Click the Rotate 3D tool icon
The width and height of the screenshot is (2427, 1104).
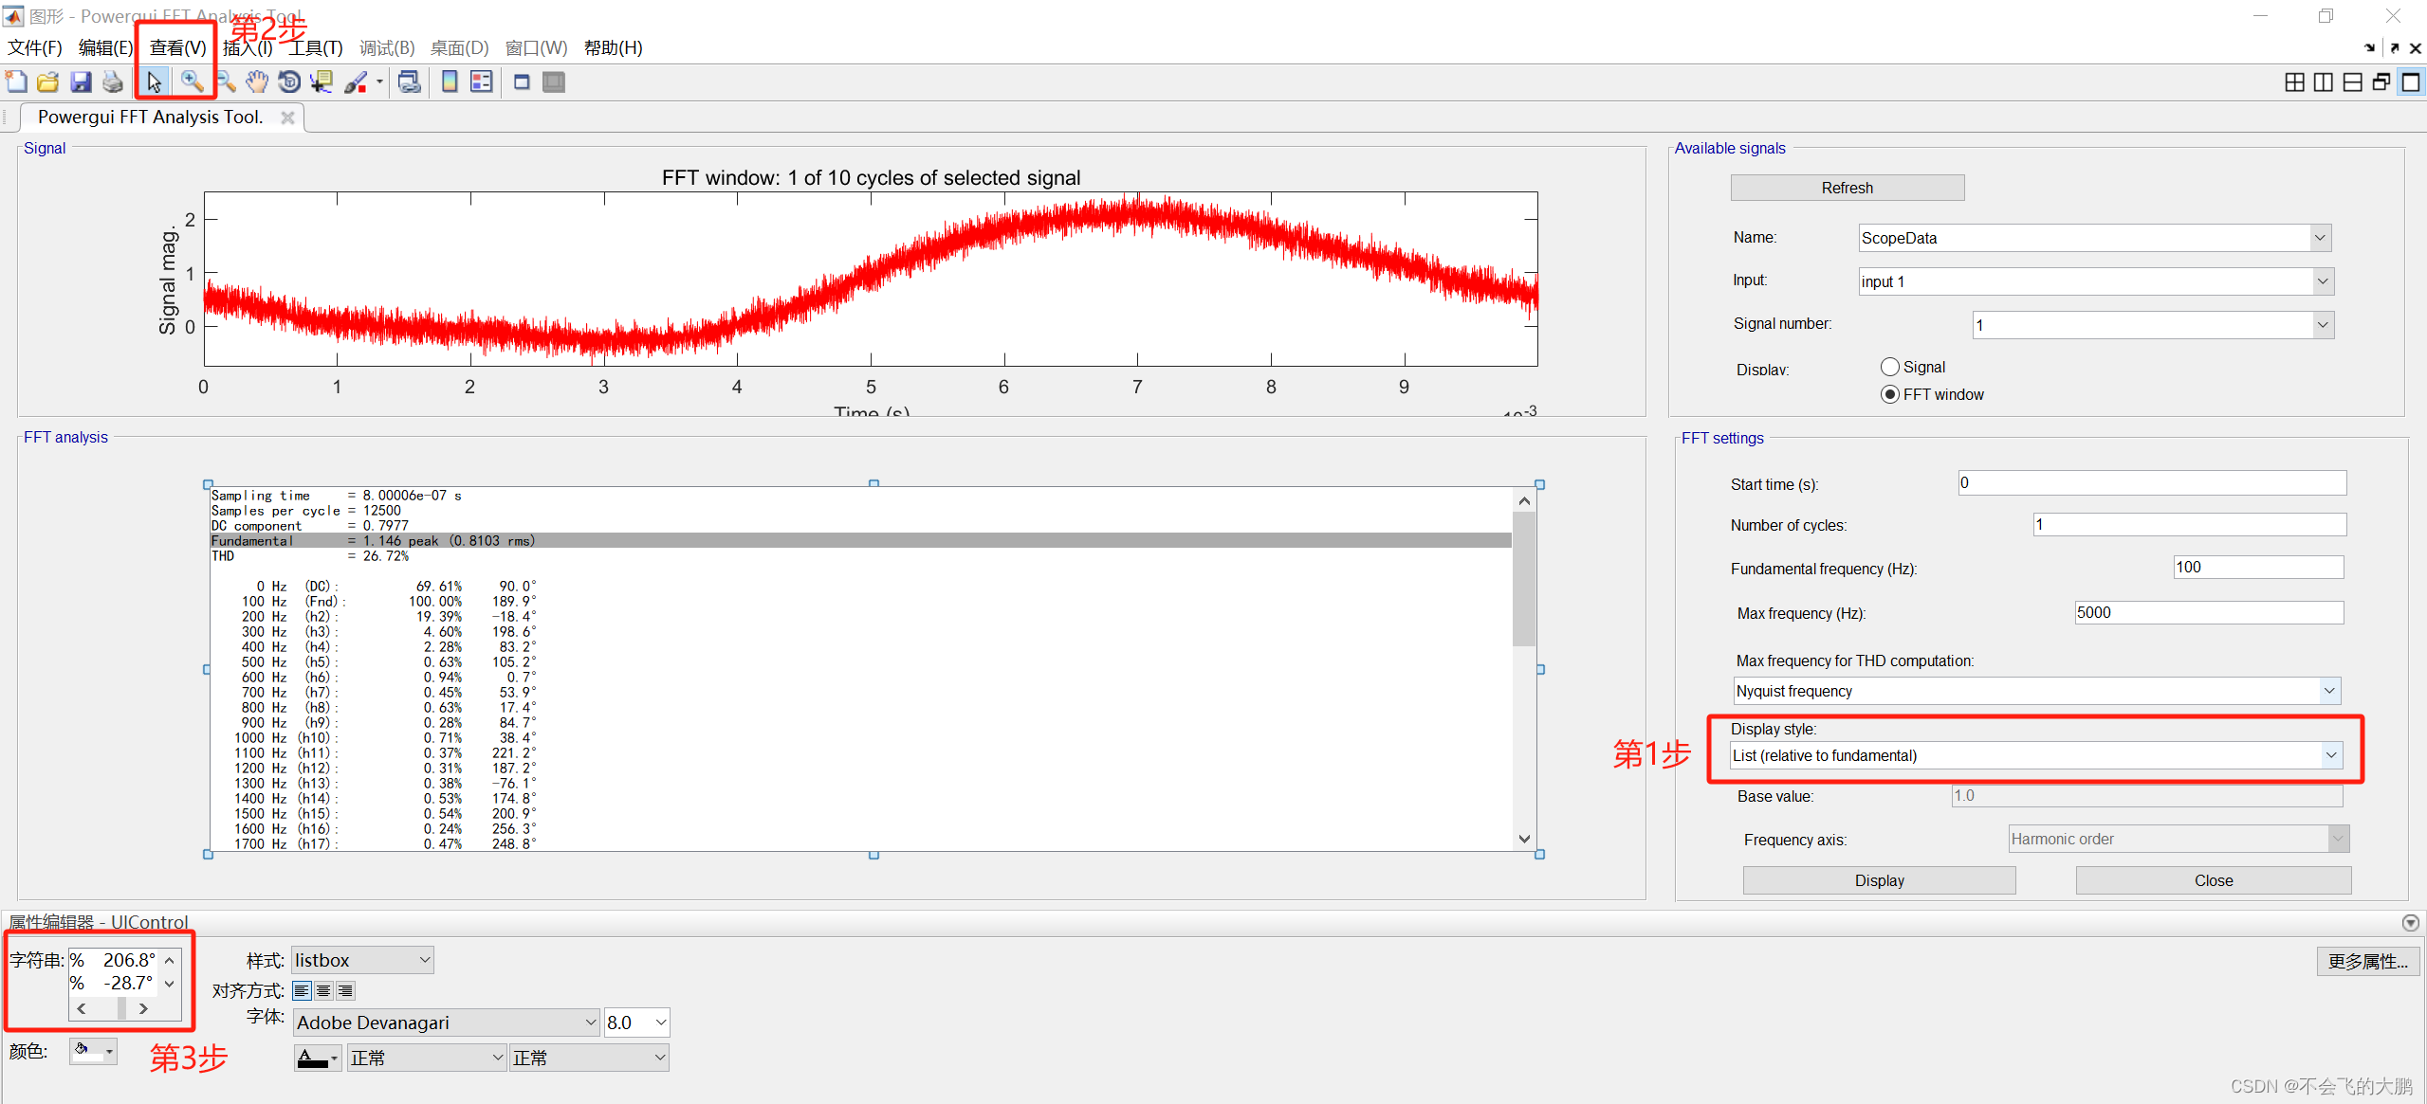tap(289, 82)
